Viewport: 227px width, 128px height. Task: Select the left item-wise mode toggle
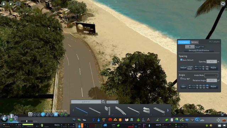pyautogui.click(x=190, y=47)
